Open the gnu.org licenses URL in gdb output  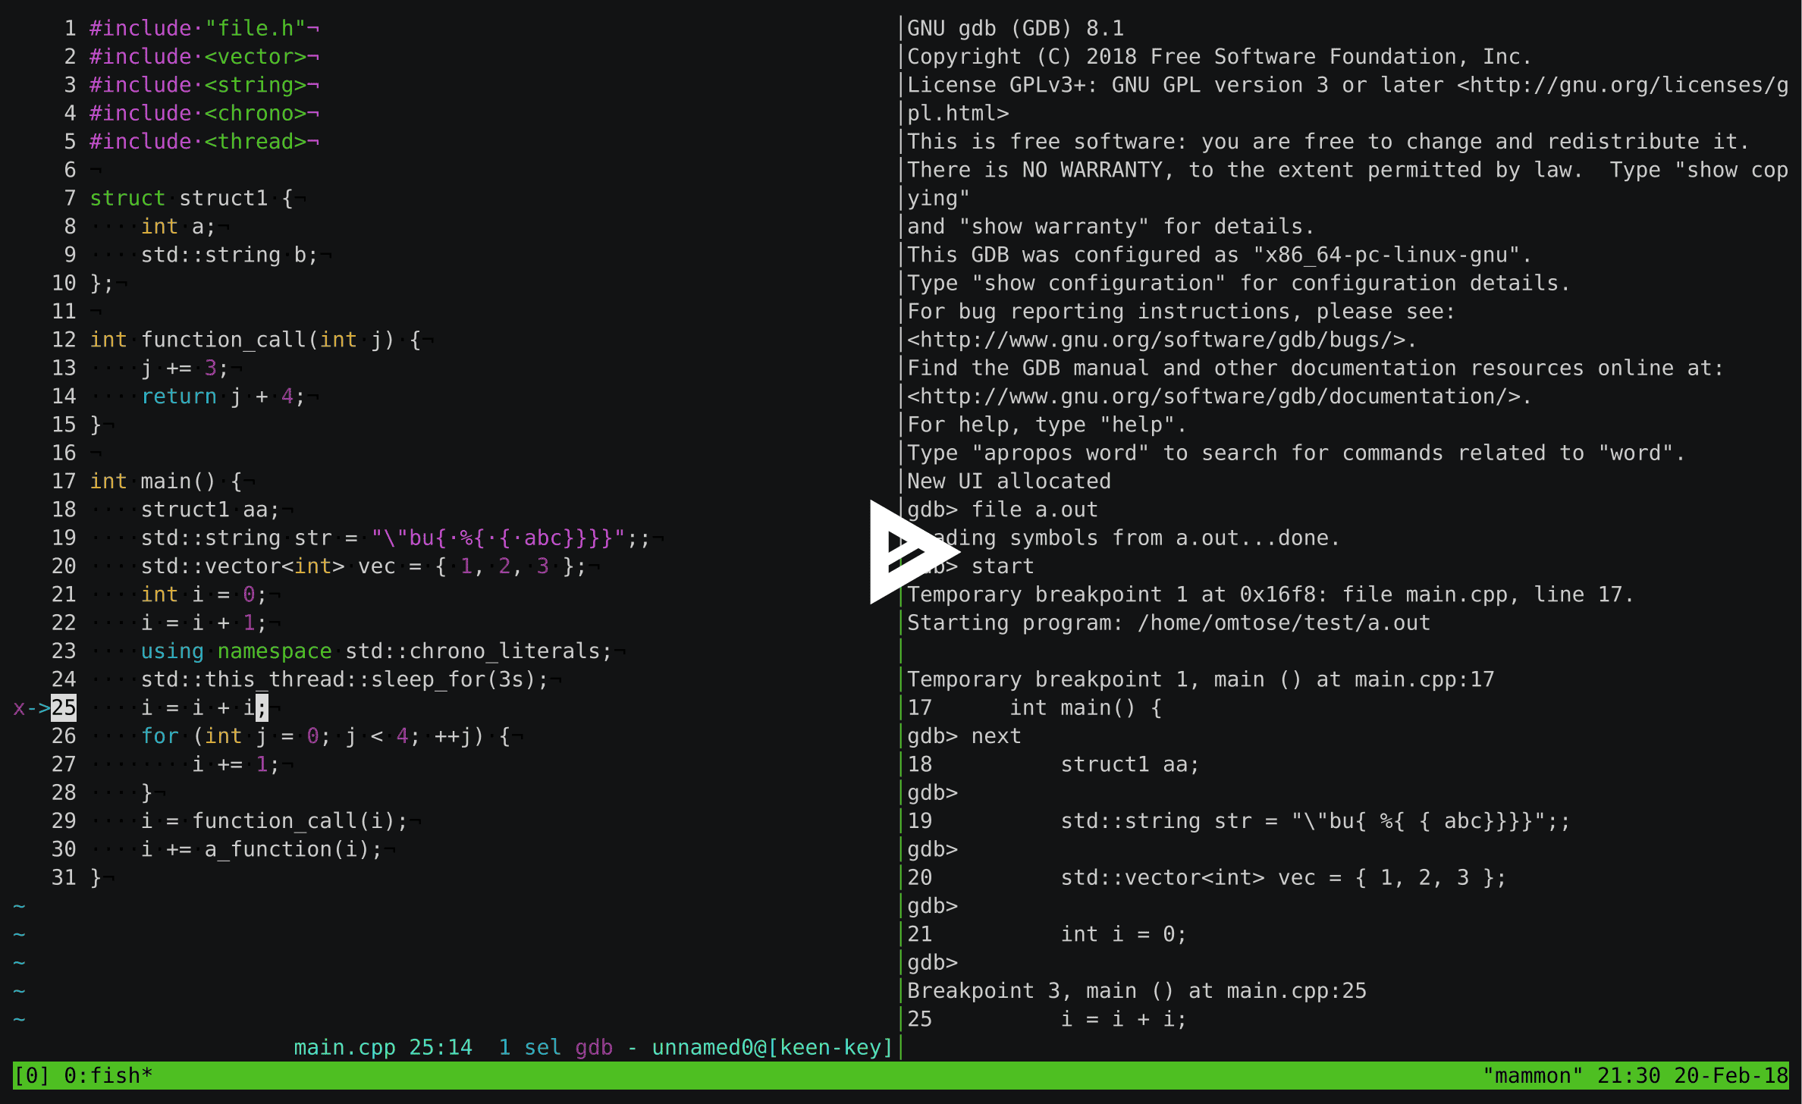[x=1622, y=85]
